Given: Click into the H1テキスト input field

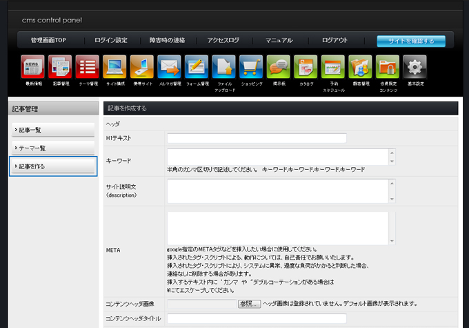Looking at the screenshot, I should point(257,138).
